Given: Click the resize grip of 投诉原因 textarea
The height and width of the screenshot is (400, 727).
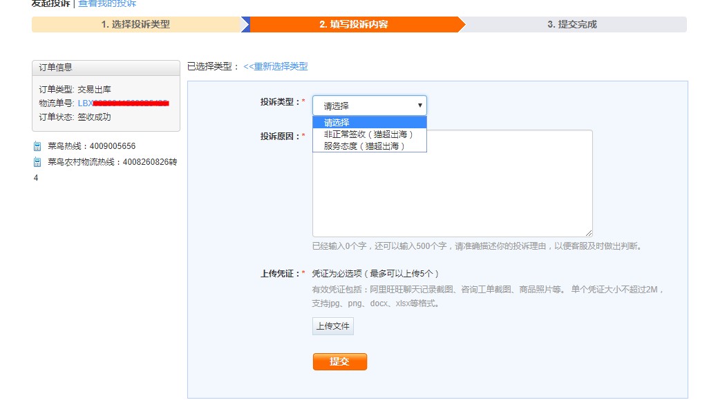Looking at the screenshot, I should [589, 234].
